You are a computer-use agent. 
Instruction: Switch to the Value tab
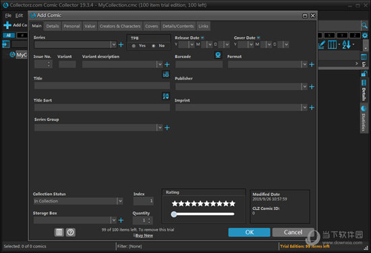pos(90,26)
